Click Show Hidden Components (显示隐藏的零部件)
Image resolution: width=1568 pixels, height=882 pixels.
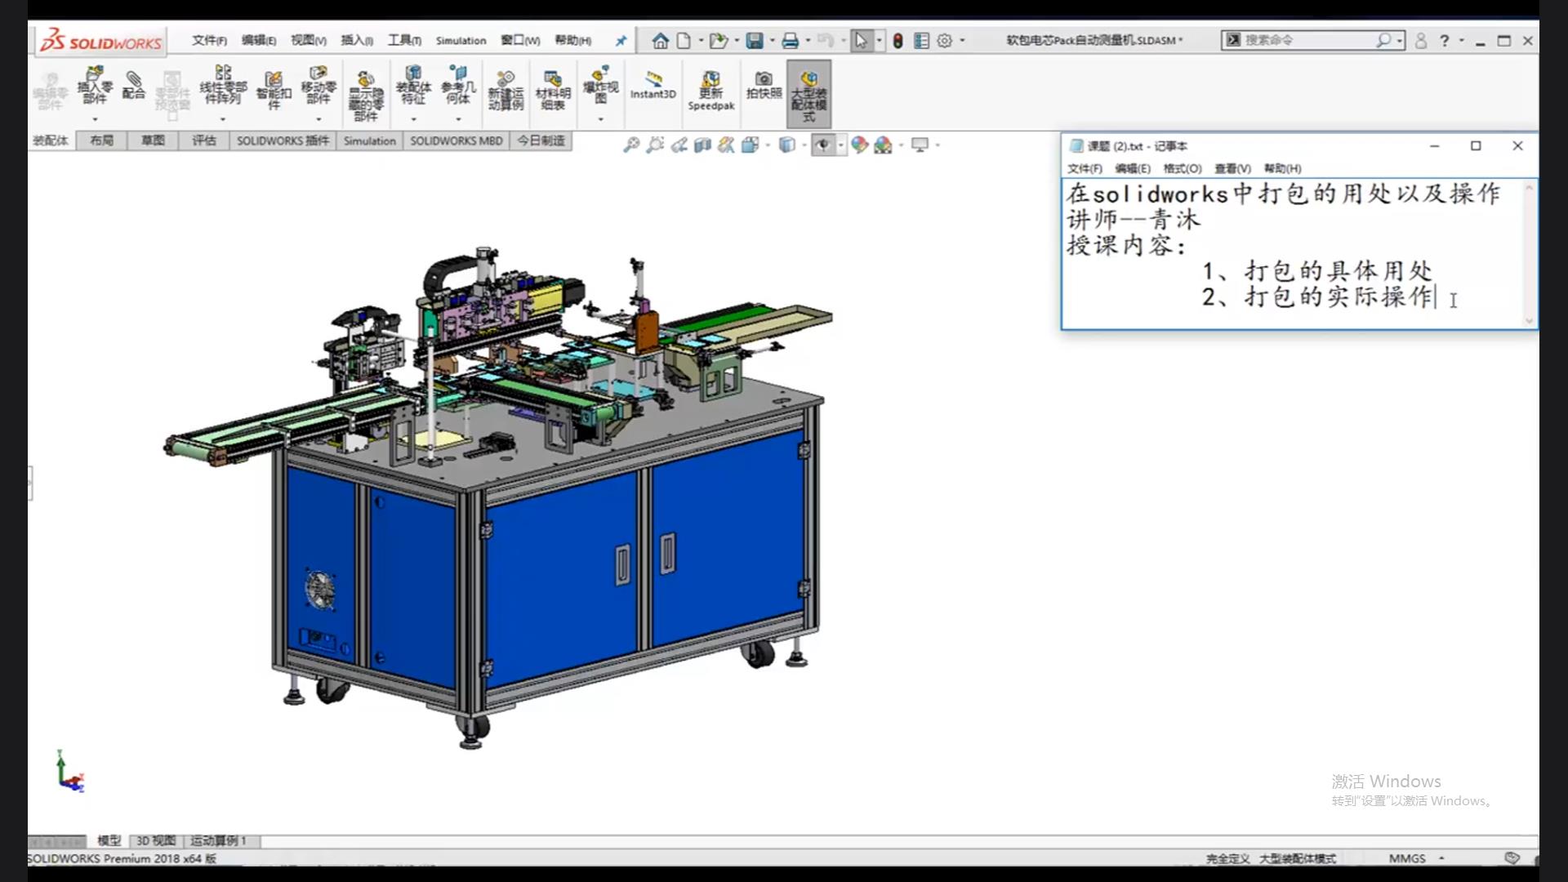click(366, 95)
